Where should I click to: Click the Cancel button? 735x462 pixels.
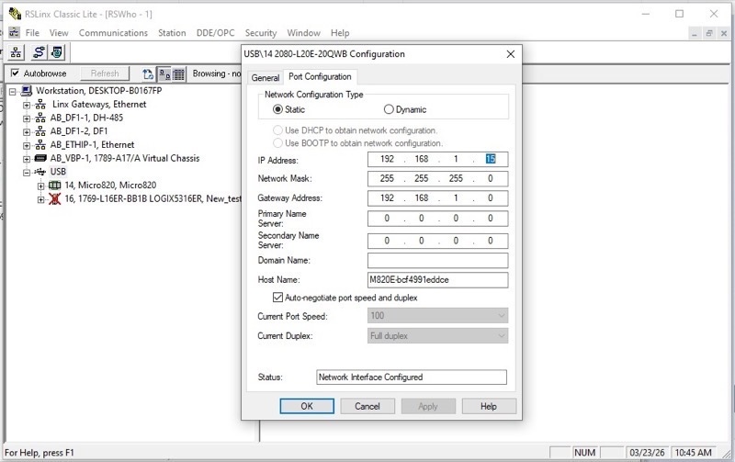point(367,406)
